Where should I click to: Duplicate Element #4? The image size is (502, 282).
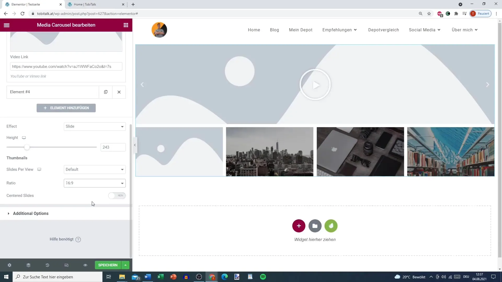[106, 92]
